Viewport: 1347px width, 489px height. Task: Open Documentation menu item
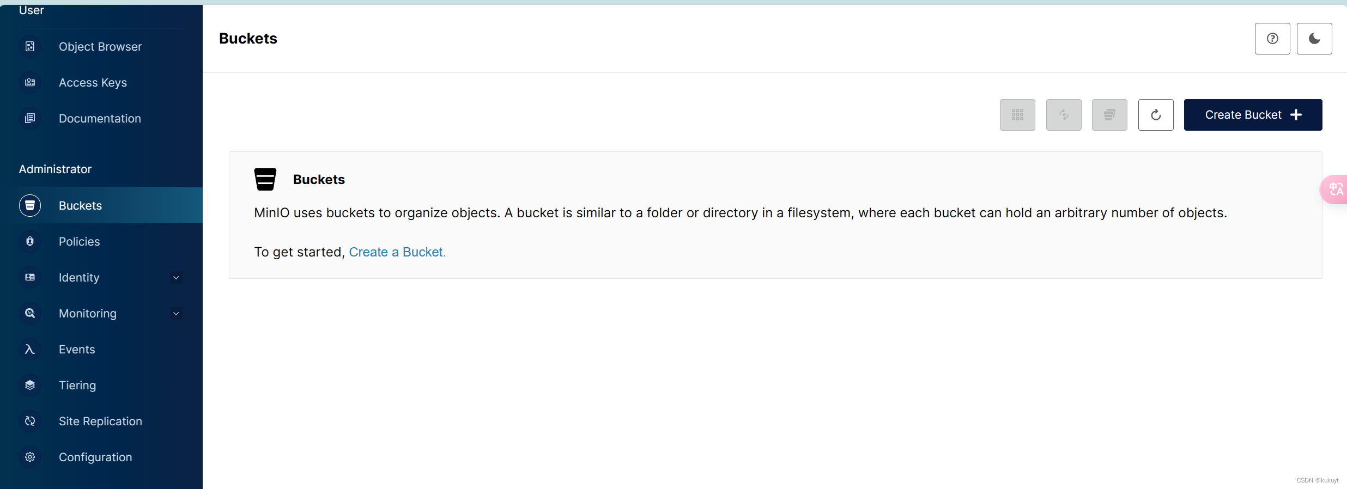(x=101, y=119)
